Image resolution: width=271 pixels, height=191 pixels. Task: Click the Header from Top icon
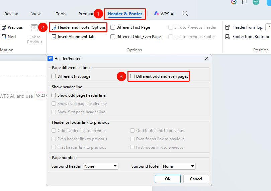pos(228,27)
